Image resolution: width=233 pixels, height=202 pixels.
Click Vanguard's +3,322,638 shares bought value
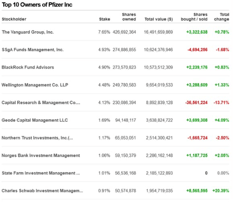(x=197, y=32)
